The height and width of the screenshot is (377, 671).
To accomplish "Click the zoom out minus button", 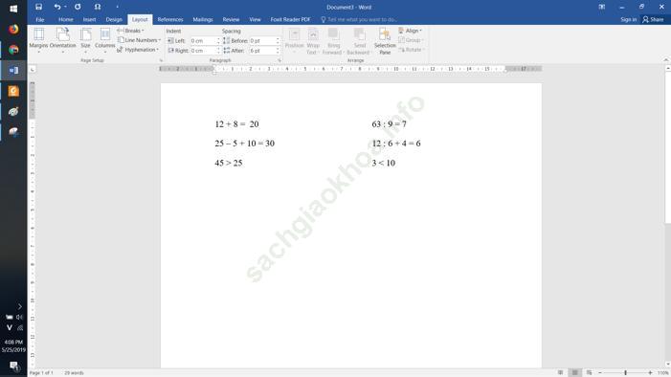I will (600, 373).
